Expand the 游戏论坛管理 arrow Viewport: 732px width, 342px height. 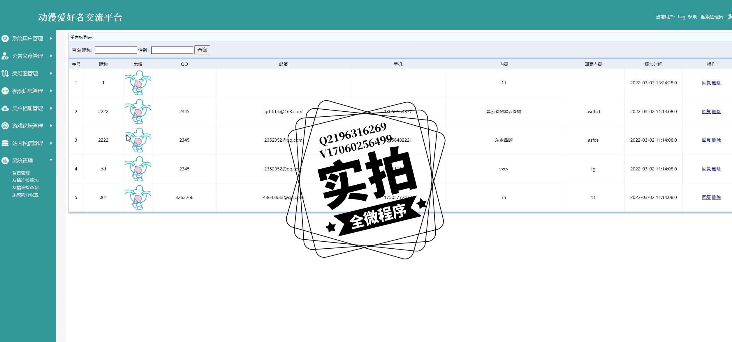pos(51,126)
